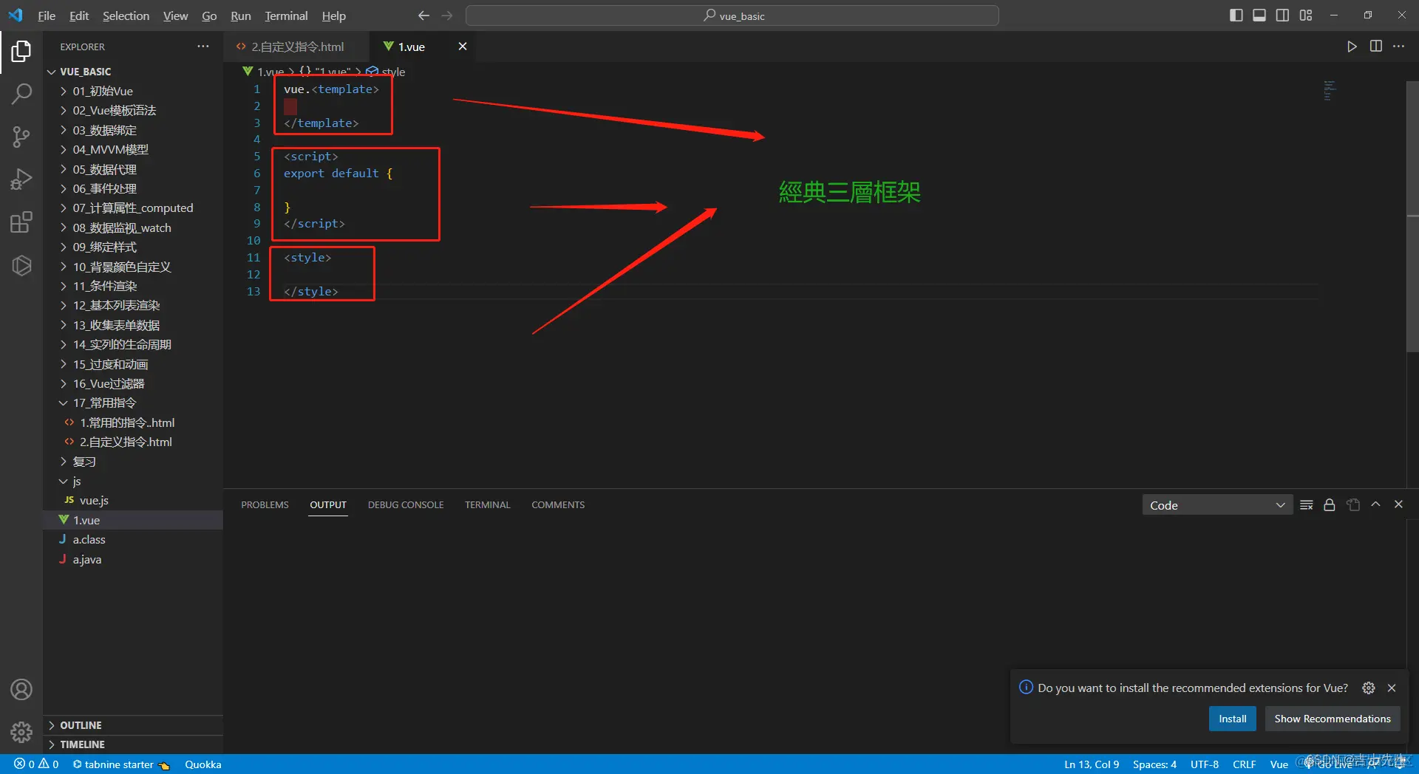Open the Code output channel dropdown
1419x774 pixels.
click(1217, 505)
